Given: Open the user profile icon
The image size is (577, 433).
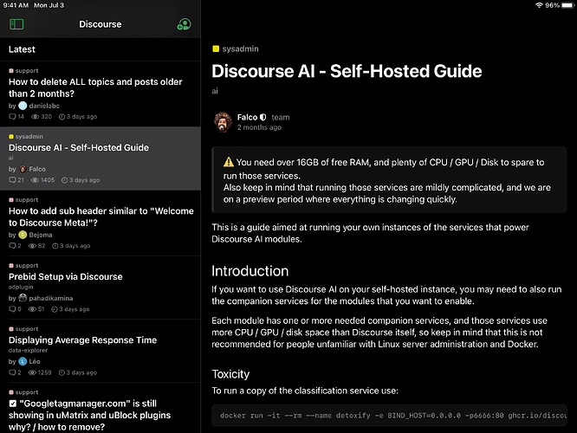Looking at the screenshot, I should click(x=184, y=24).
